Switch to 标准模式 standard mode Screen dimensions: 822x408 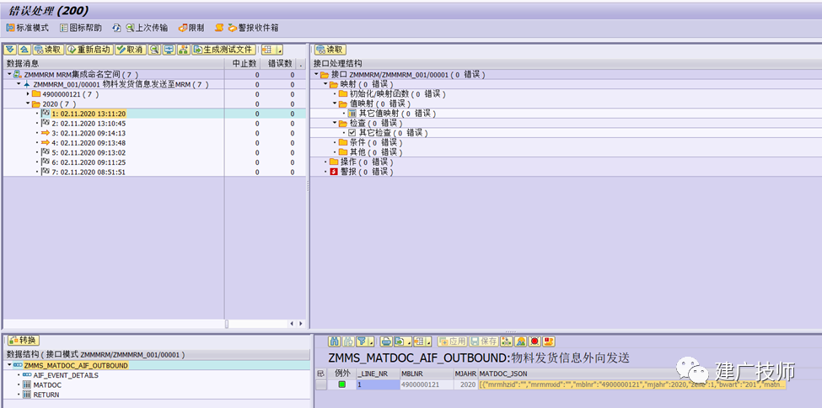[27, 28]
